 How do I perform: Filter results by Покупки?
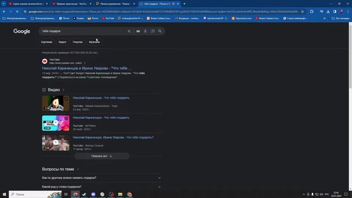(x=78, y=42)
